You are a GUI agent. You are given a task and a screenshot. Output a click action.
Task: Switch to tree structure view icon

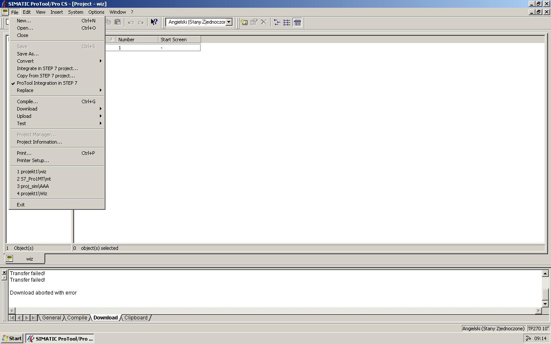[x=277, y=22]
